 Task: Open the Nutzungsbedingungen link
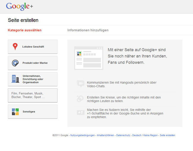83,135
